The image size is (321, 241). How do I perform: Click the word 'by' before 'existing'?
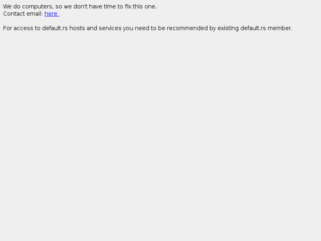coord(212,28)
